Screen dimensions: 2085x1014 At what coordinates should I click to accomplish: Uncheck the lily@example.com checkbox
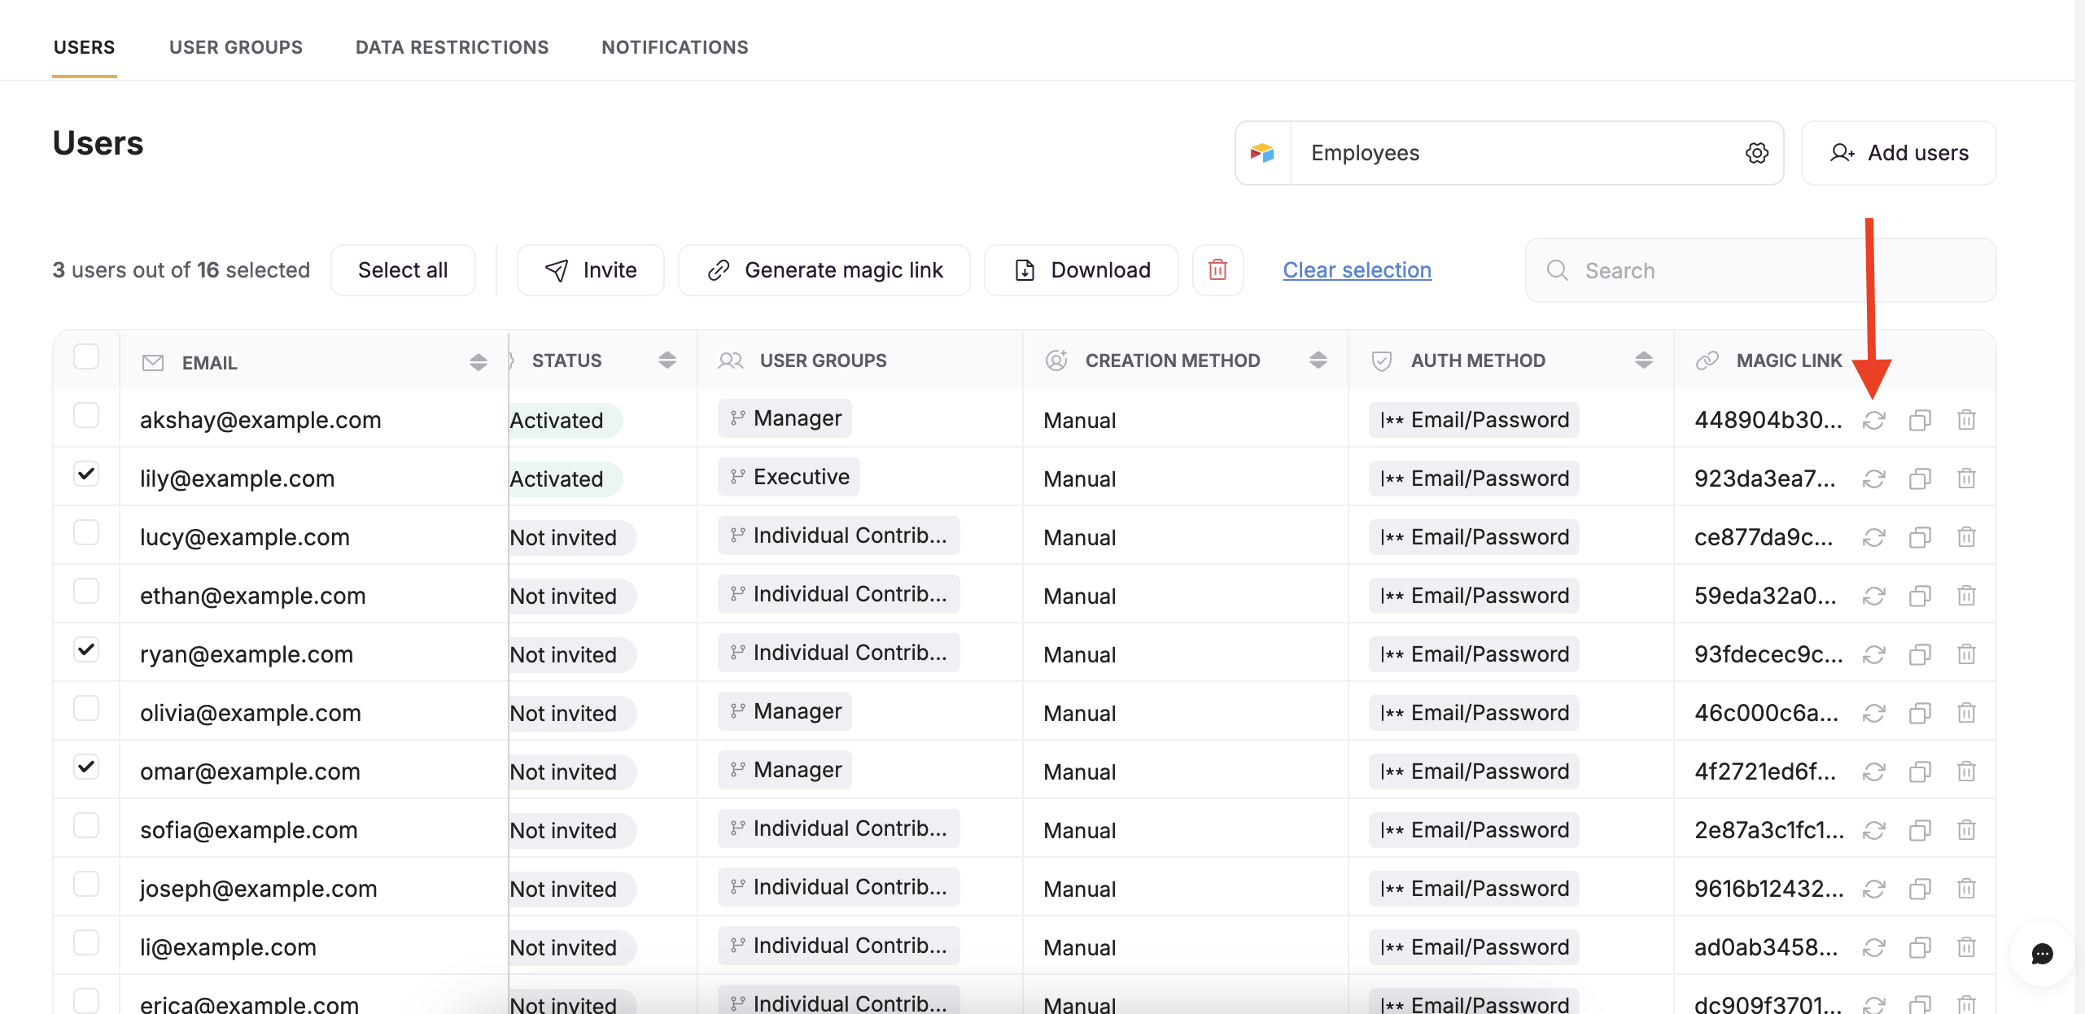86,474
